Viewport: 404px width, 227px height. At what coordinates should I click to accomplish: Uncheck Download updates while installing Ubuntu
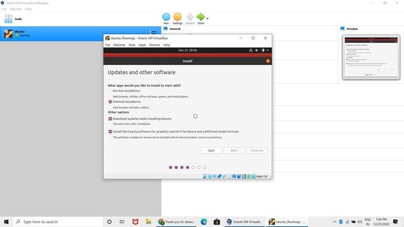[110, 119]
